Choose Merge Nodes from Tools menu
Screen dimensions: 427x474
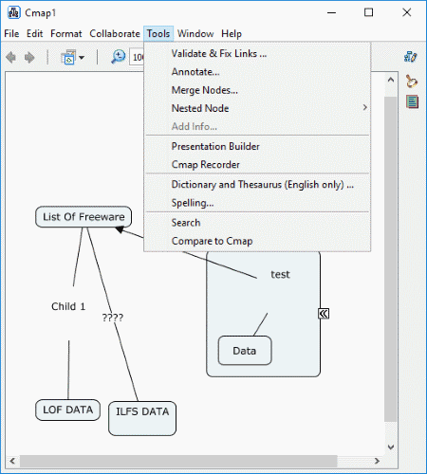(x=204, y=90)
